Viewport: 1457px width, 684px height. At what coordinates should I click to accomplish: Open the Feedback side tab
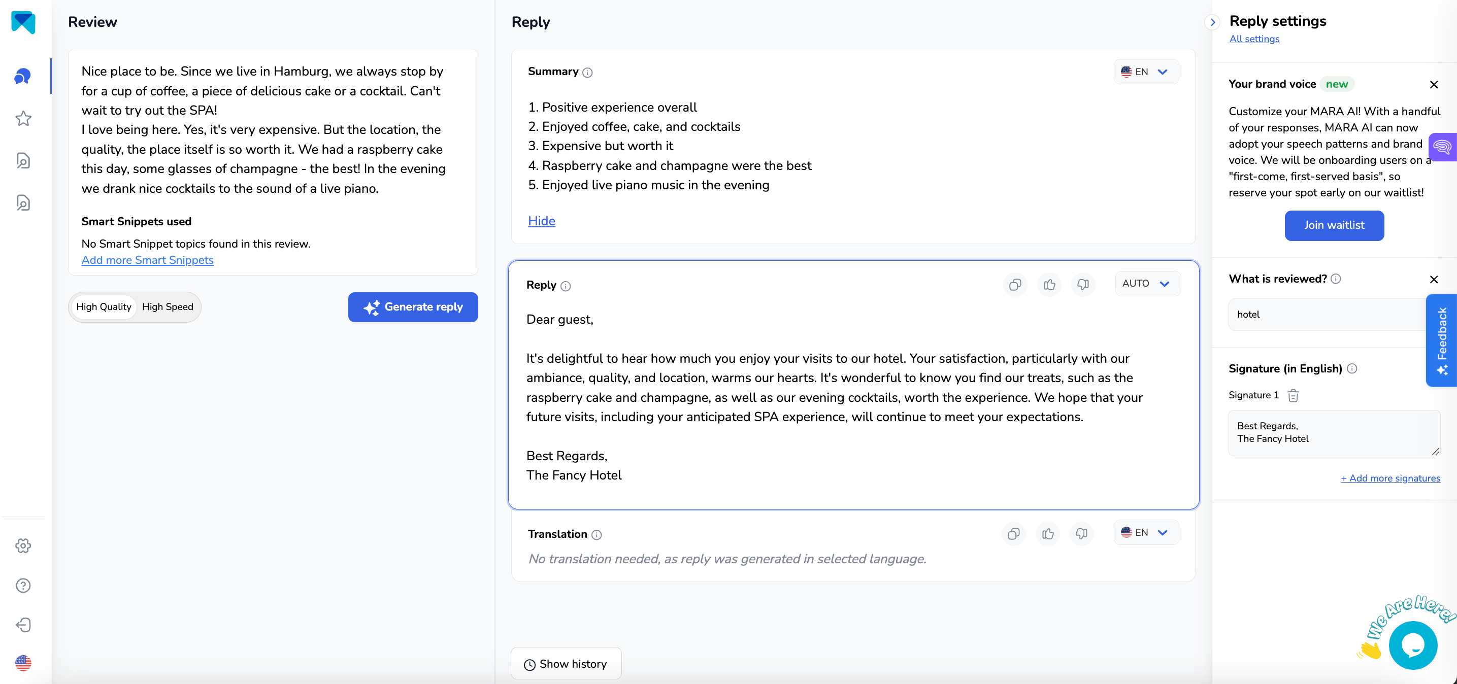click(1441, 340)
